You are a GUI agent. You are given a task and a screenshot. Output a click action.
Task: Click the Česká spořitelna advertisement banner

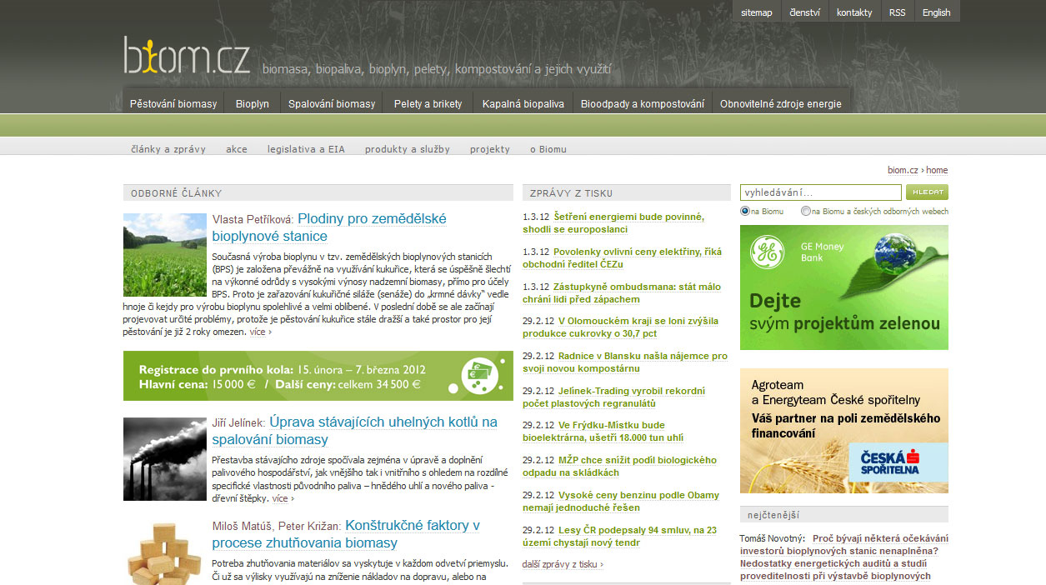[843, 431]
